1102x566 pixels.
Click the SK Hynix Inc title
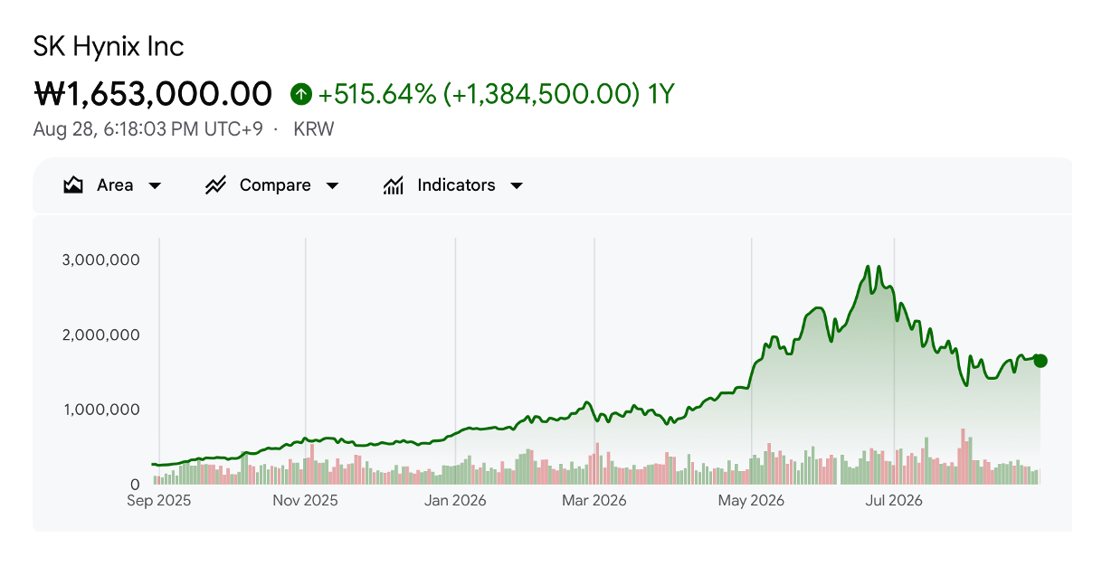pyautogui.click(x=109, y=46)
